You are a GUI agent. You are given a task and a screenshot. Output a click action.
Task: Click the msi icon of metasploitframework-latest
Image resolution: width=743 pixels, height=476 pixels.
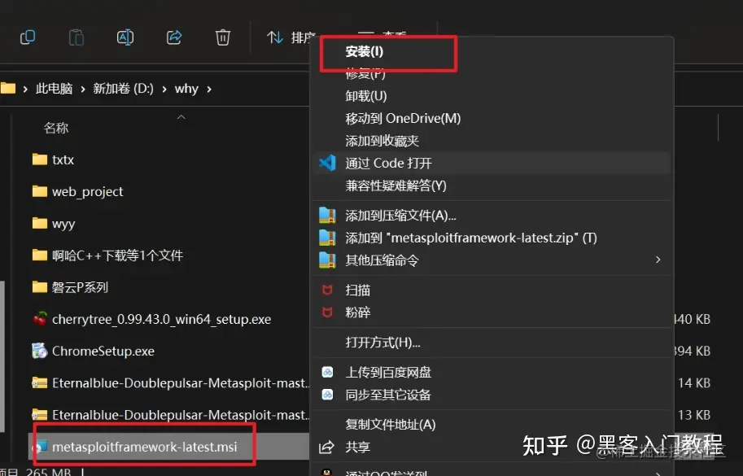(x=40, y=447)
